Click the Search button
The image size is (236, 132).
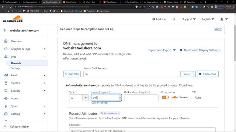coord(187,74)
